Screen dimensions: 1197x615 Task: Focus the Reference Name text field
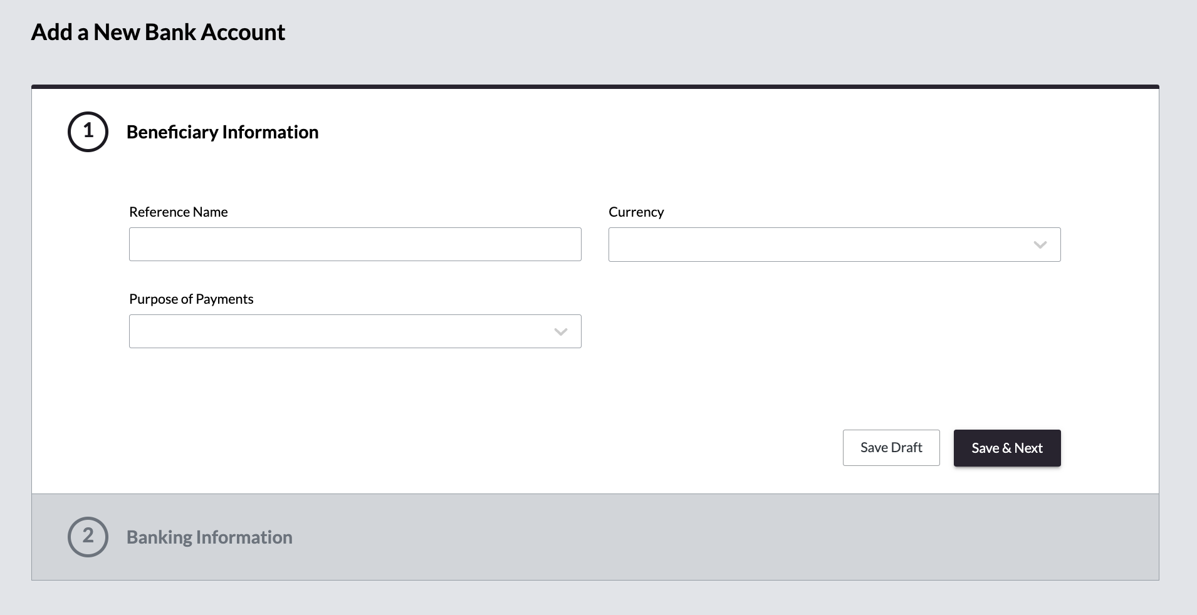pos(355,244)
